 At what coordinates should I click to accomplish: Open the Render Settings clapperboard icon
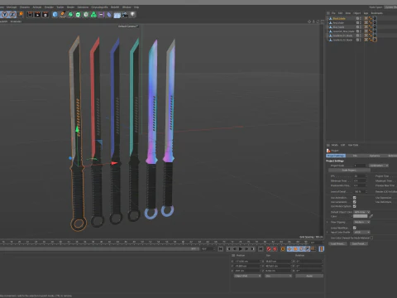tap(45, 14)
